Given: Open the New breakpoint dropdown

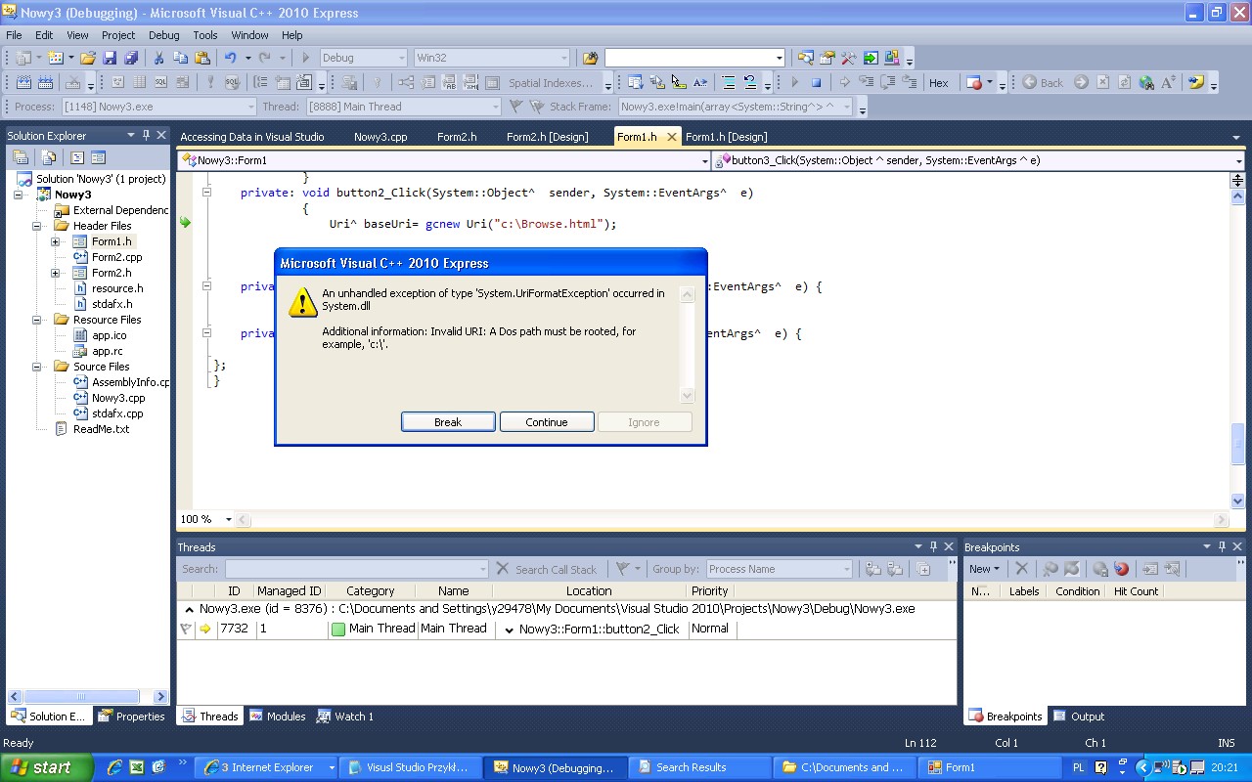Looking at the screenshot, I should click(x=984, y=568).
